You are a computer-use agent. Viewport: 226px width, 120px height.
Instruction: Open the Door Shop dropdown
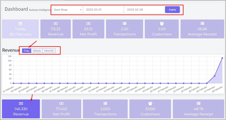pyautogui.click(x=68, y=10)
